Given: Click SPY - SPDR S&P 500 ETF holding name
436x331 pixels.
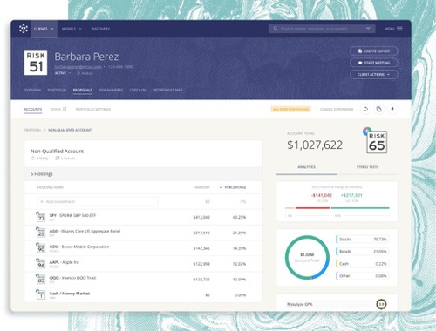Looking at the screenshot, I should click(72, 215).
